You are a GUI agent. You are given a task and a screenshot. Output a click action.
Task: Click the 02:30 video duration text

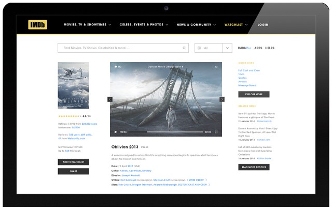click(x=208, y=132)
